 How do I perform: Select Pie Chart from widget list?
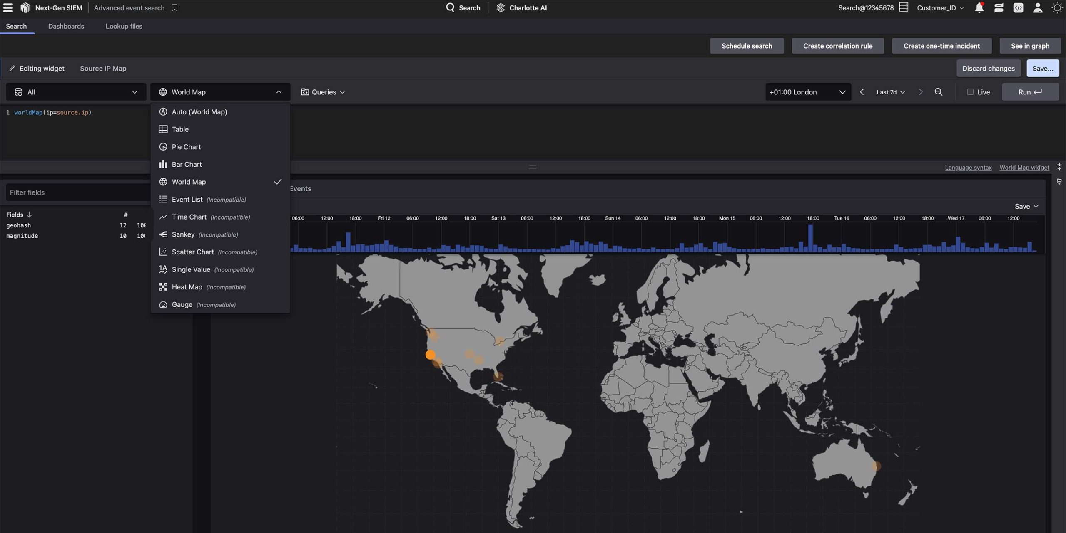186,147
